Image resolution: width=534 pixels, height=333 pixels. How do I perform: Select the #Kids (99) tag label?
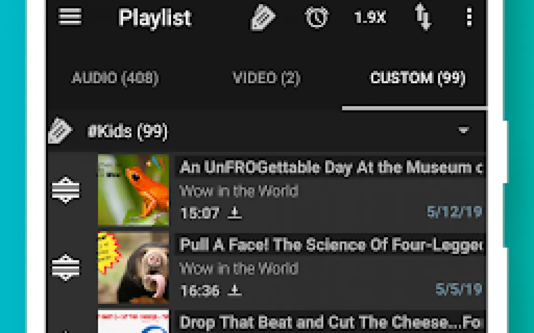tap(128, 132)
